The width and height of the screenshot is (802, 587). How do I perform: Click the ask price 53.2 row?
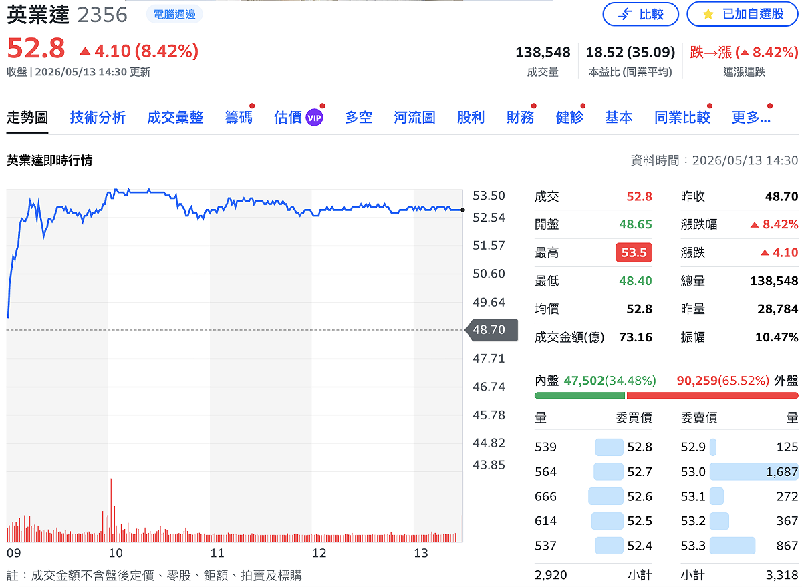[739, 521]
